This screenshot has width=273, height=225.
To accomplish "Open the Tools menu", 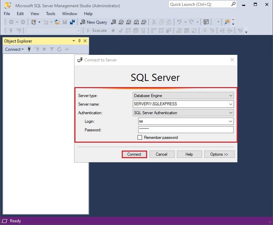I will [50, 14].
